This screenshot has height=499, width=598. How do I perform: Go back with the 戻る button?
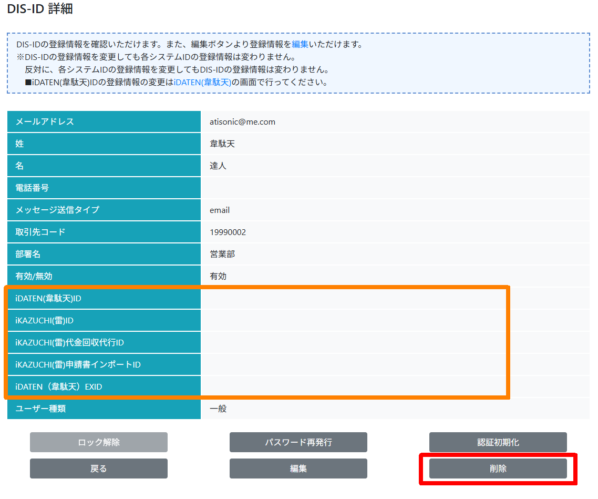(98, 469)
